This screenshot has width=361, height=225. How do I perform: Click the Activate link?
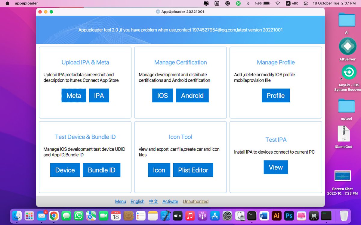click(x=170, y=202)
